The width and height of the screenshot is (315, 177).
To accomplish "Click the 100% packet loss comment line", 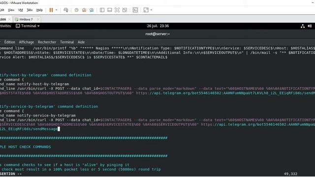I will point(80,169).
